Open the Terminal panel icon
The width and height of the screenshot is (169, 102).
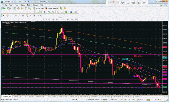pyautogui.click(x=26, y=8)
